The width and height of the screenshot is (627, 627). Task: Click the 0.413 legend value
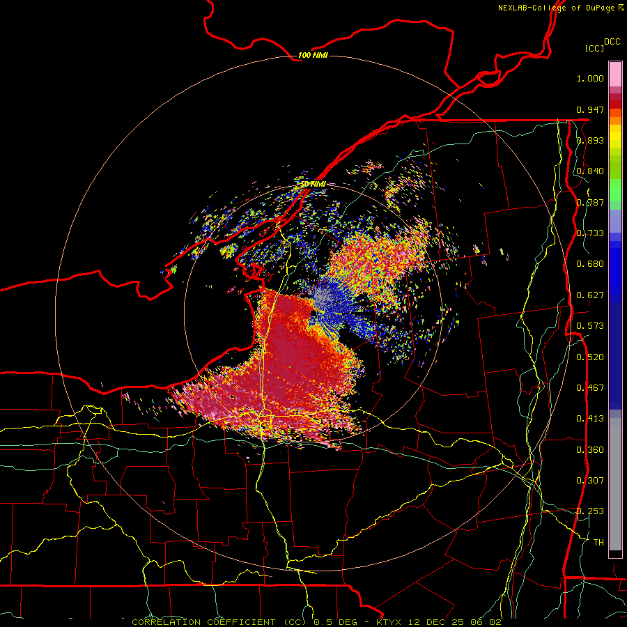pyautogui.click(x=590, y=419)
